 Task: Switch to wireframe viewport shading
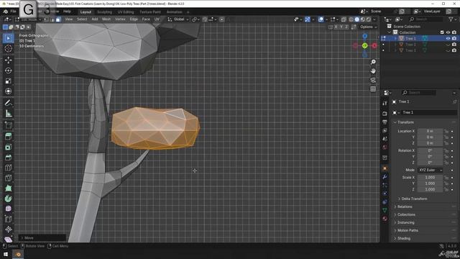pos(351,19)
